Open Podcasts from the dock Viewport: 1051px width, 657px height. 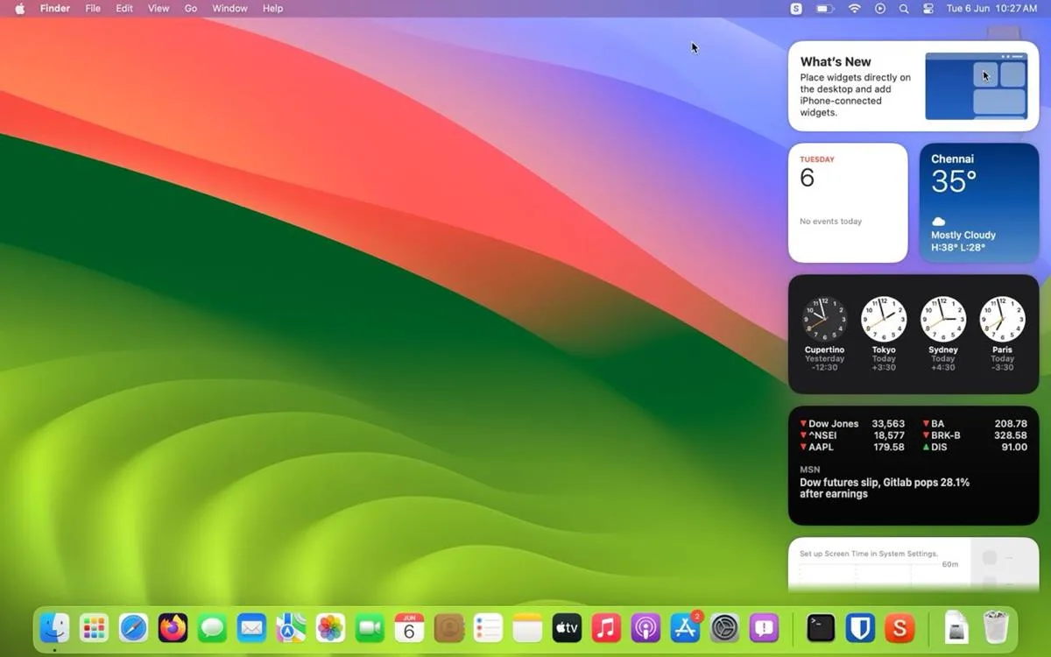tap(645, 628)
